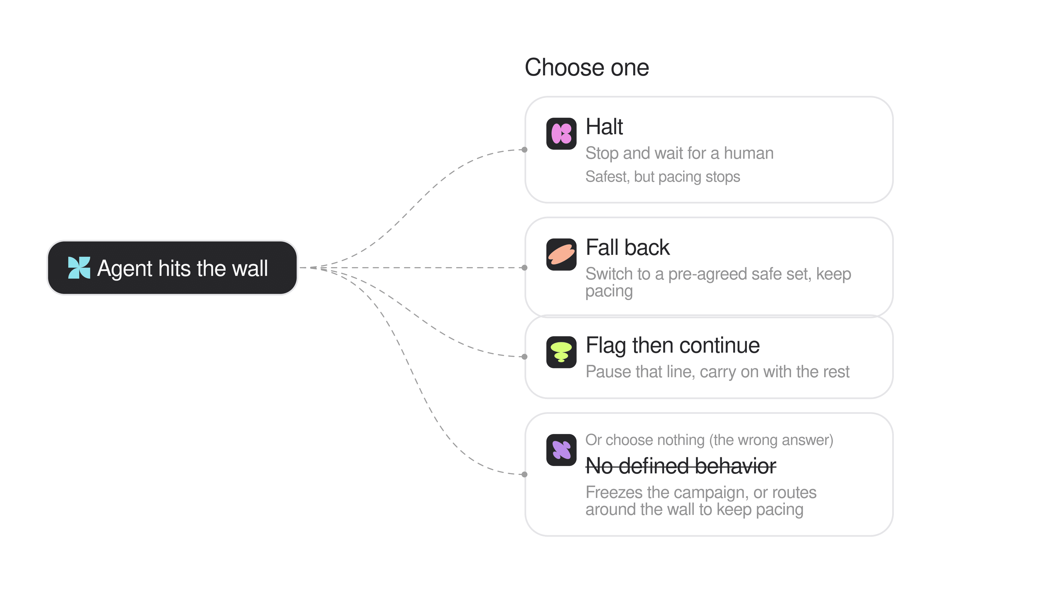The height and width of the screenshot is (590, 1049).
Task: Click the Halt title text
Action: [604, 127]
